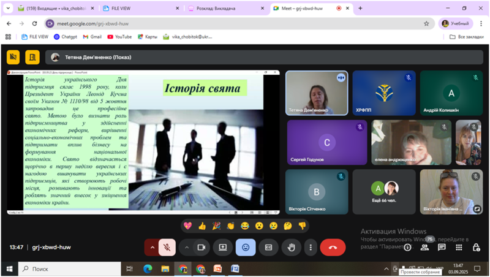The image size is (490, 277).
Task: Open File Explorer from taskbar
Action: 165,269
